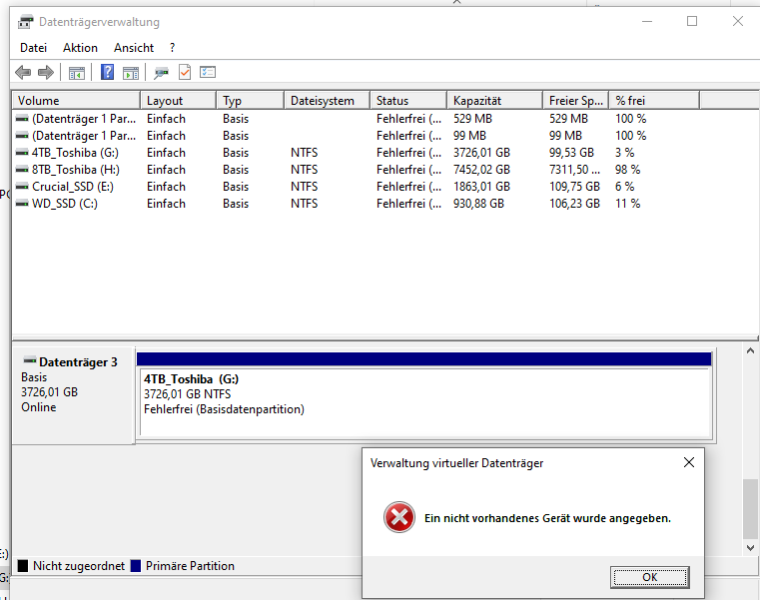Click the 109,75 GB free space cell
Screen dimensions: 760x600
[574, 187]
